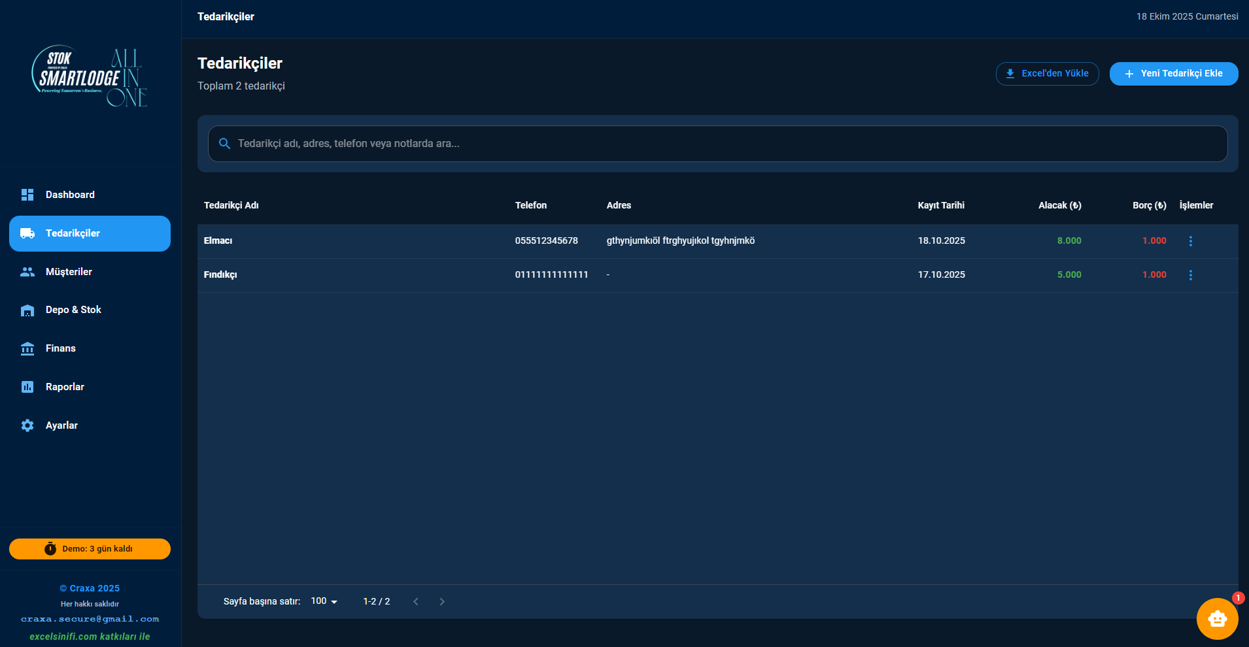The width and height of the screenshot is (1249, 647).
Task: Open the chatbot assistant bubble
Action: [x=1217, y=618]
